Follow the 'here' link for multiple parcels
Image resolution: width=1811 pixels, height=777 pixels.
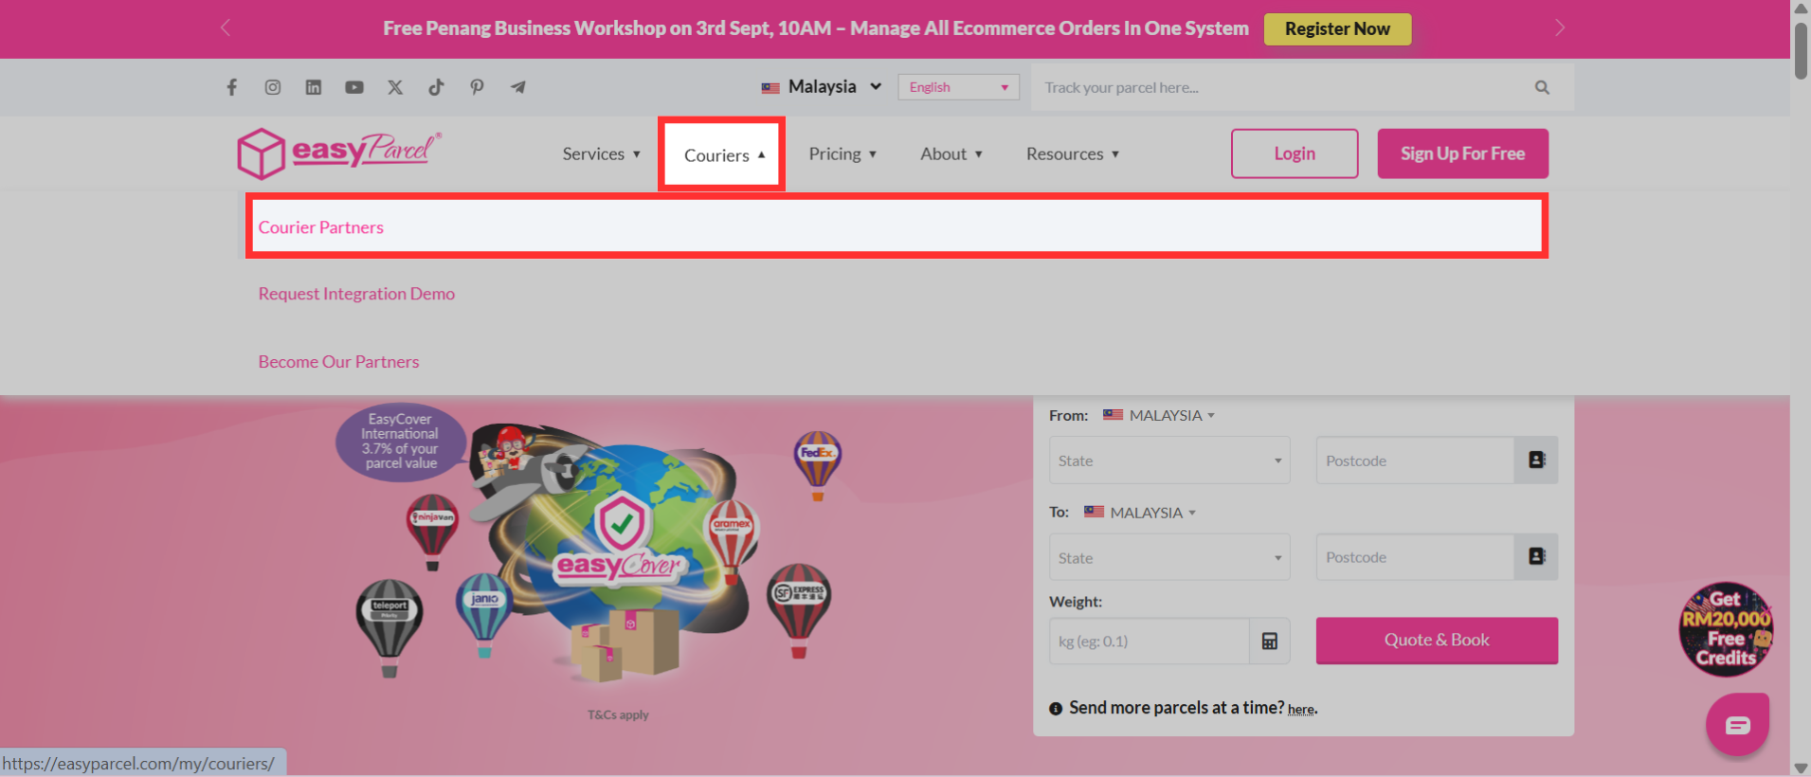tap(1301, 710)
